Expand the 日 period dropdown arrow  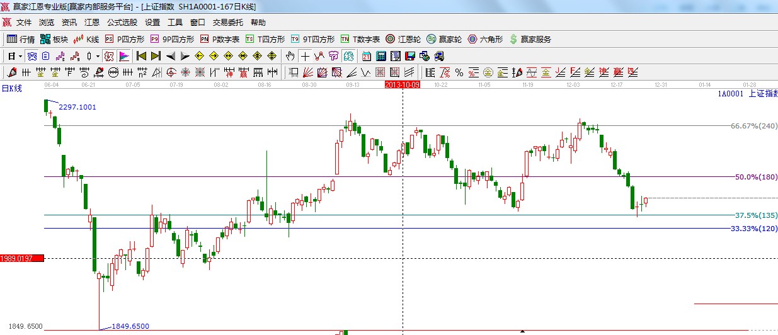coord(20,55)
